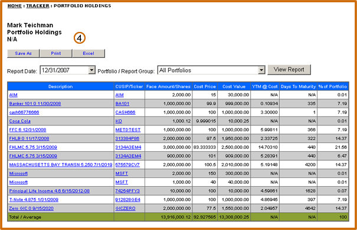Open the FHLMC 5.75 link in the 3,000,000.00 row
Viewport: 357px width, 230px height.
coord(33,147)
